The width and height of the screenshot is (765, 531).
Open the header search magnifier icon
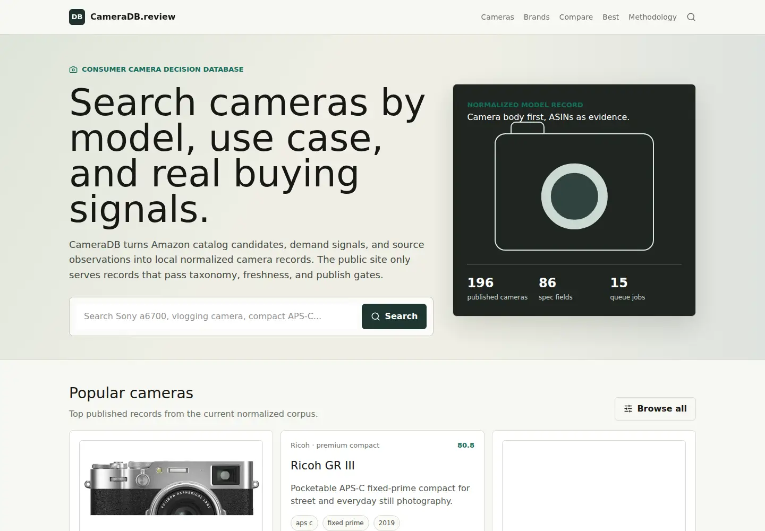coord(691,17)
